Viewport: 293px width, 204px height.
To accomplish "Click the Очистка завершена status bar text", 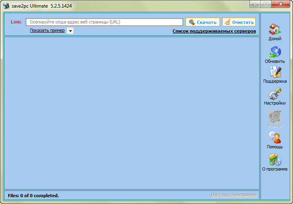I will (x=233, y=195).
